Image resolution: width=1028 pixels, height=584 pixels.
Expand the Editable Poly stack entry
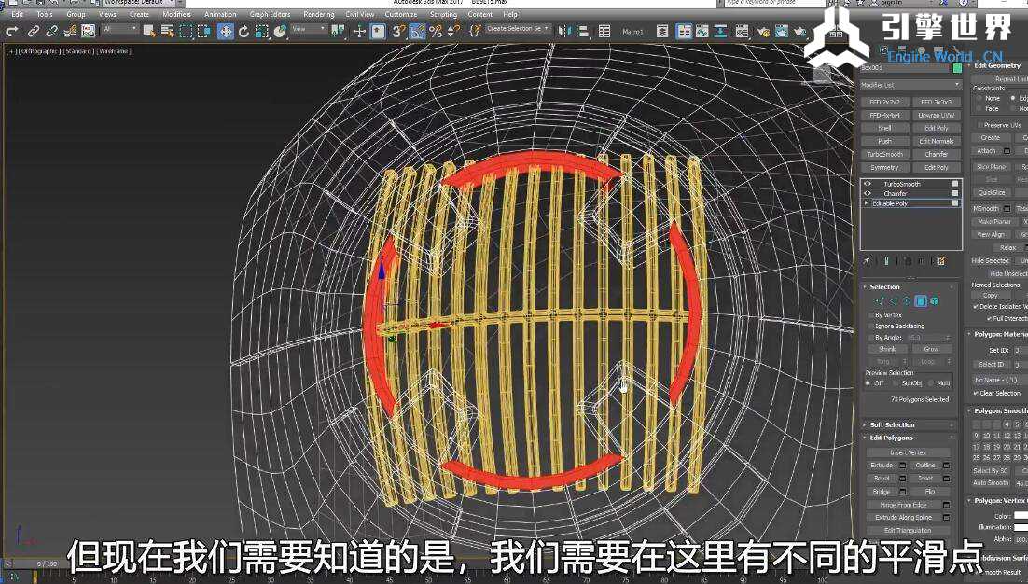868,204
